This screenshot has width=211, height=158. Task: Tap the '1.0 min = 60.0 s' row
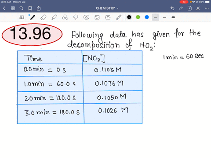50,84
